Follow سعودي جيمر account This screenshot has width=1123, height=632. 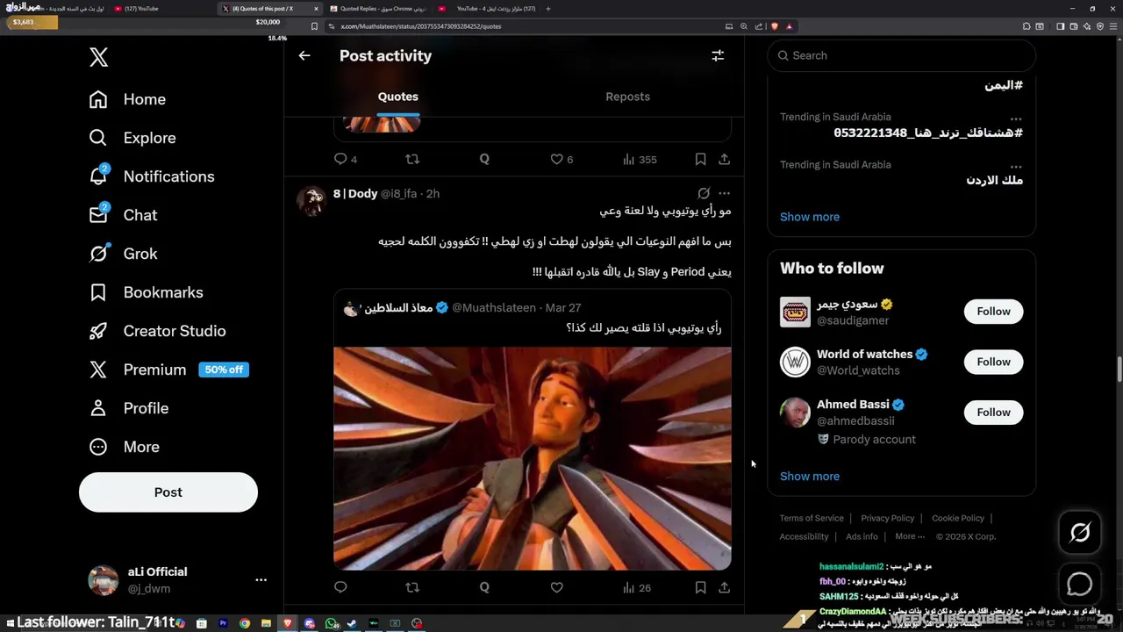click(x=993, y=312)
